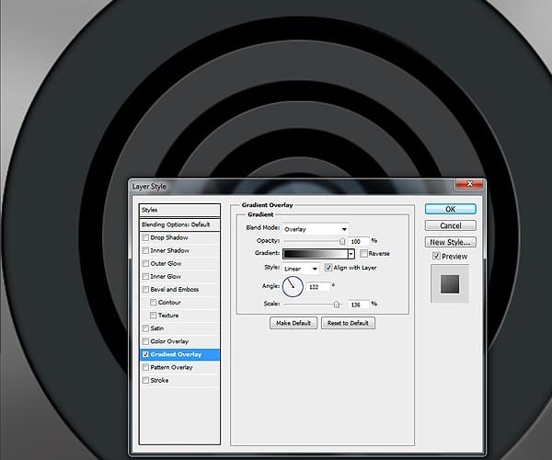Select the Satin label
The image size is (552, 460).
pyautogui.click(x=156, y=328)
